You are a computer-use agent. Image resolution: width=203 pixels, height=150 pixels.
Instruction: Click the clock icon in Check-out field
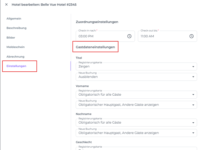(x=191, y=36)
